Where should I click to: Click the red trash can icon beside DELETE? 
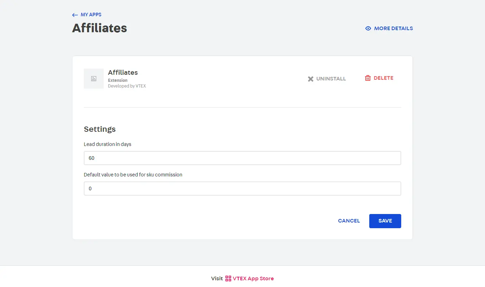(x=368, y=78)
